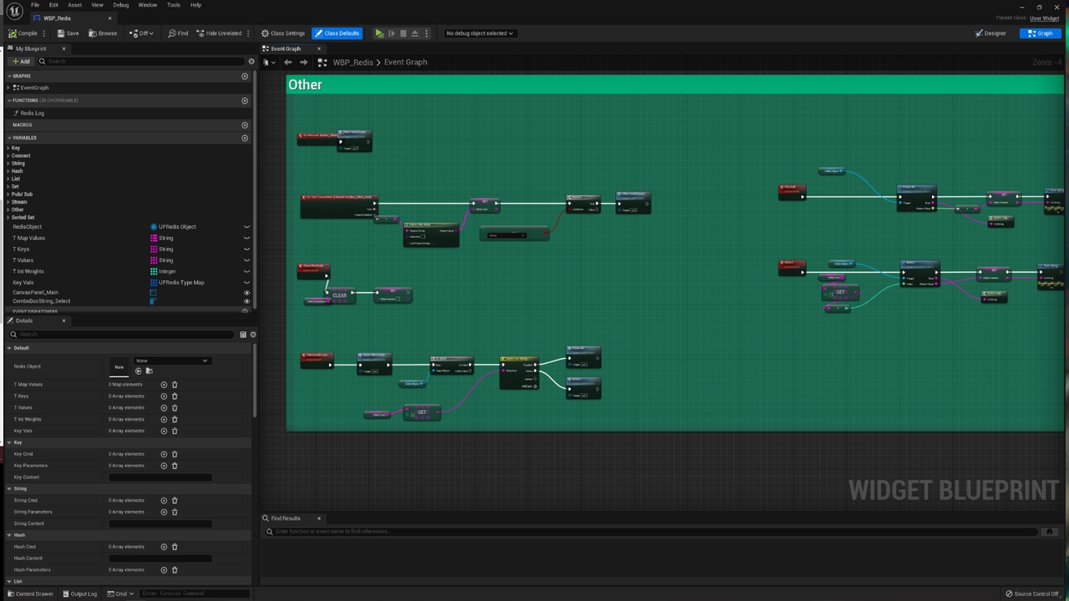
Task: Open Class Settings
Action: [283, 33]
